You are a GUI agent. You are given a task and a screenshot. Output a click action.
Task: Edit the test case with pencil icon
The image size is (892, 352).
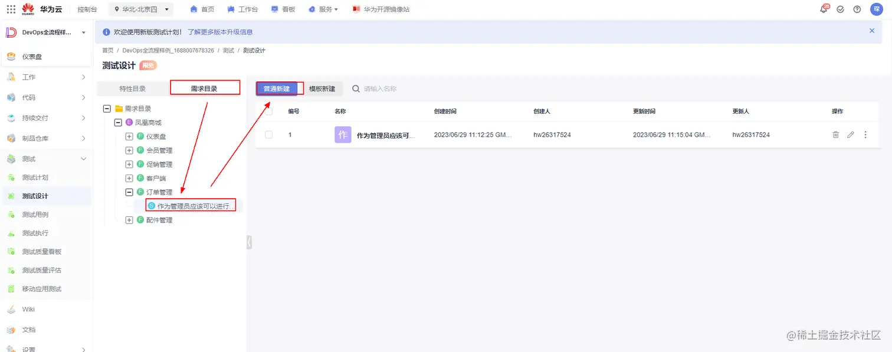850,134
